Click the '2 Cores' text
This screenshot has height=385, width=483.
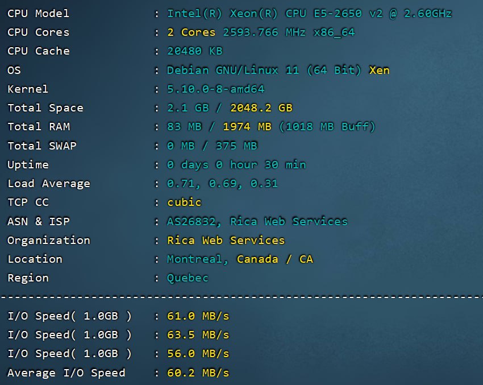pyautogui.click(x=191, y=32)
